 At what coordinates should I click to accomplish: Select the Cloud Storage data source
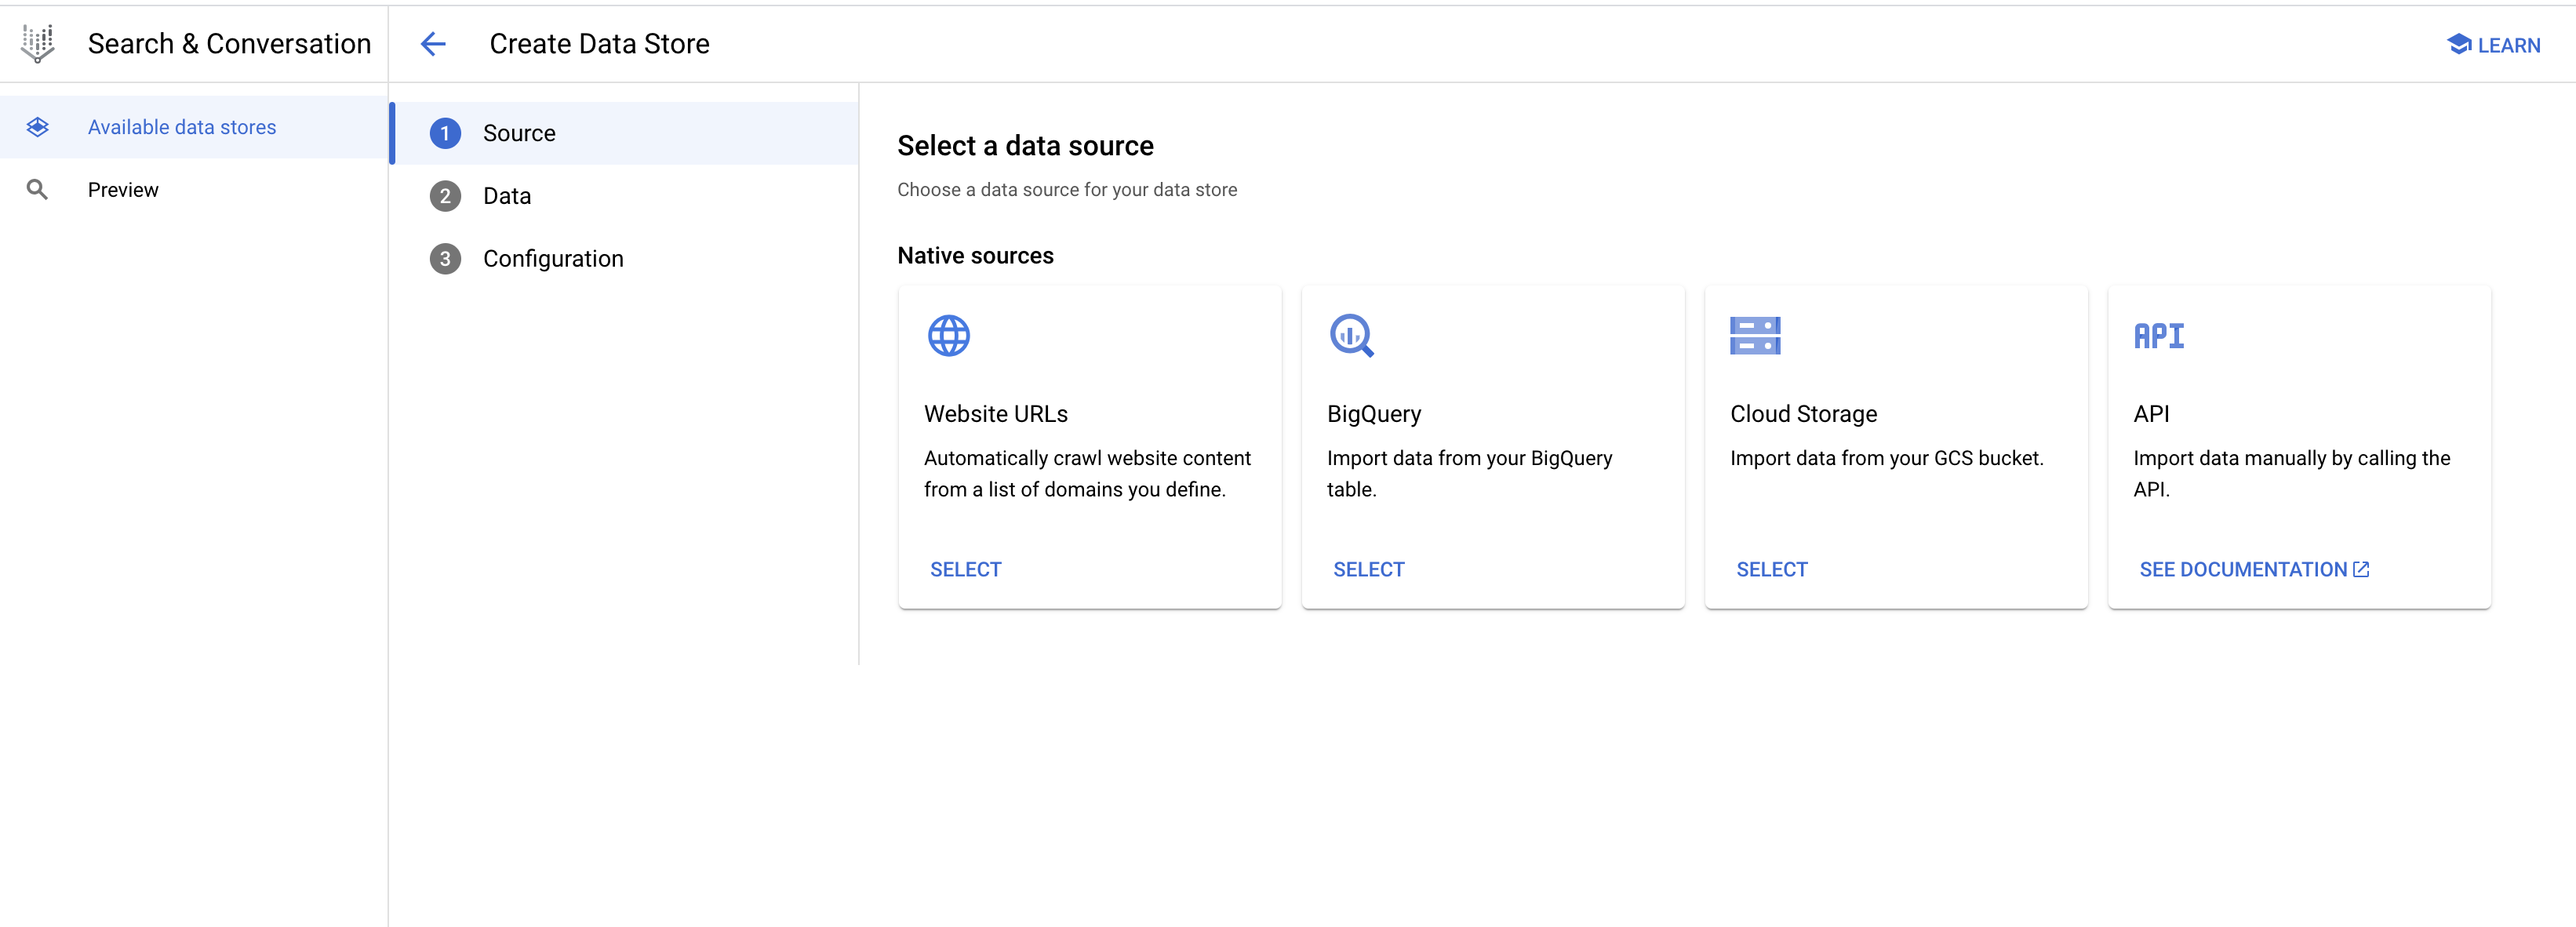click(x=1771, y=570)
